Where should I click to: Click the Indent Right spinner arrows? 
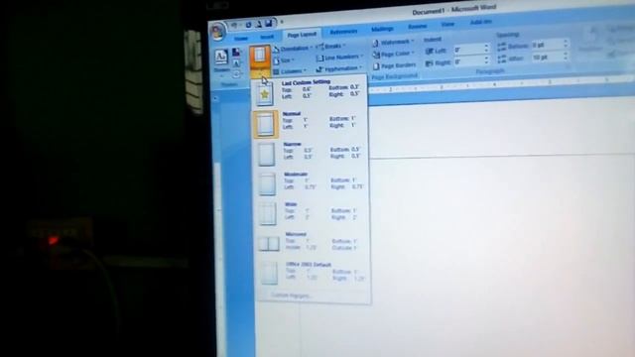tap(486, 60)
